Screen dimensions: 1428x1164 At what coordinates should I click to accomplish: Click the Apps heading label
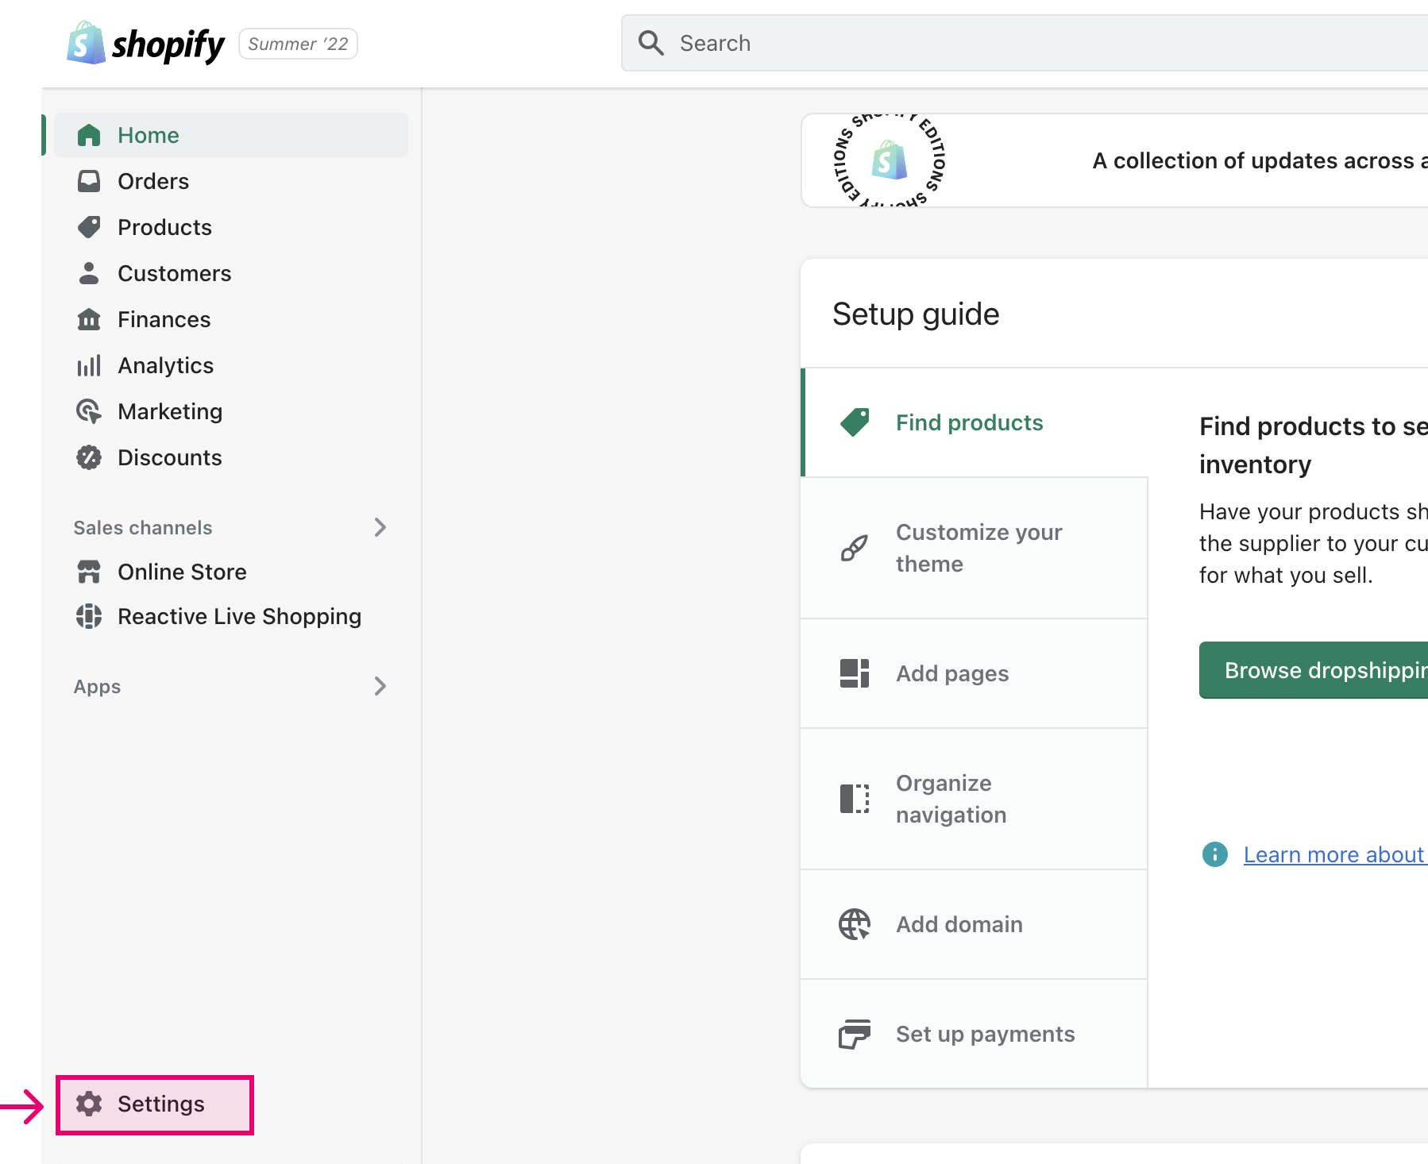[x=98, y=687]
